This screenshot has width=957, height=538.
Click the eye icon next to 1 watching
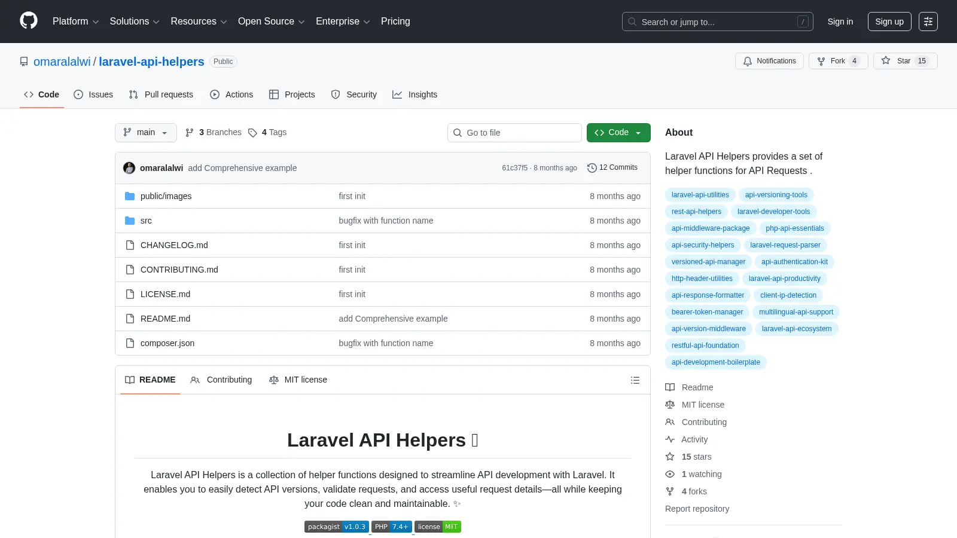670,474
